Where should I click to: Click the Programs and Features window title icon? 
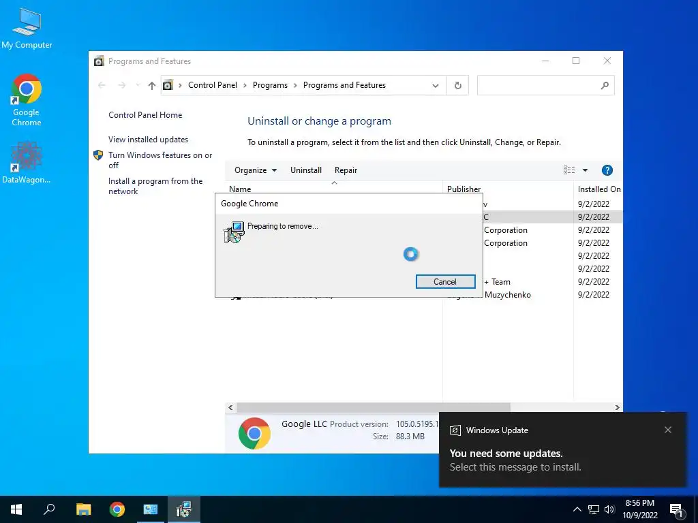click(x=99, y=61)
